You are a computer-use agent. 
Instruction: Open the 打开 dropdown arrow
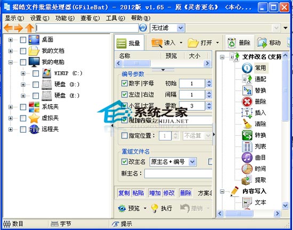(x=217, y=43)
